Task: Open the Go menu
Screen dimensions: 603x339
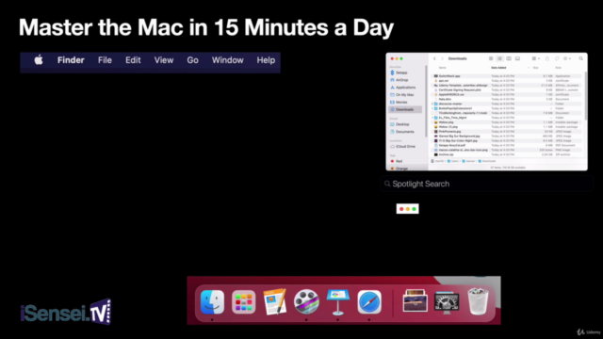Action: point(192,60)
